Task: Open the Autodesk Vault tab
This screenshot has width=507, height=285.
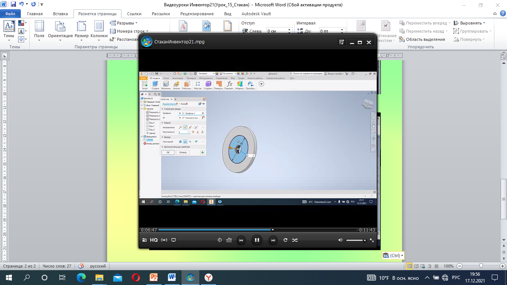Action: point(256,14)
